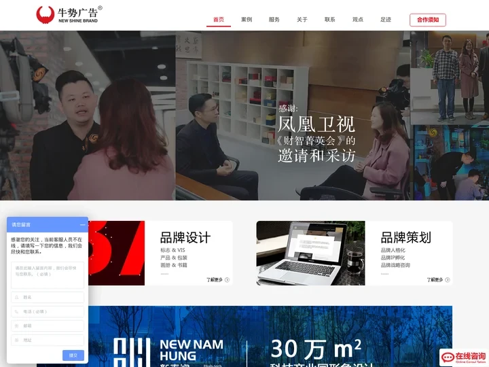The height and width of the screenshot is (367, 489).
Task: Click the 标志 & VIS text
Action: tap(173, 250)
